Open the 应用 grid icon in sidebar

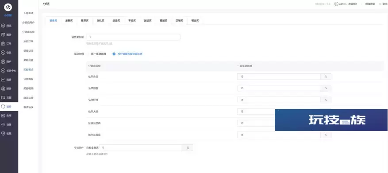[x=3, y=116]
